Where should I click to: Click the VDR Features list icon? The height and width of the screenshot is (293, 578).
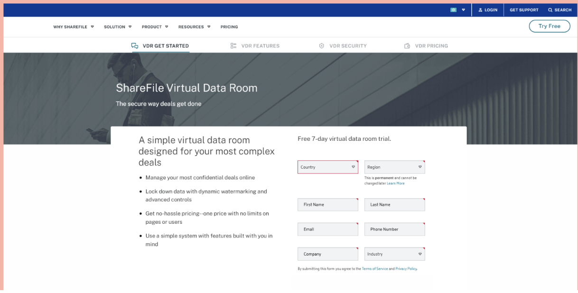[x=233, y=46]
